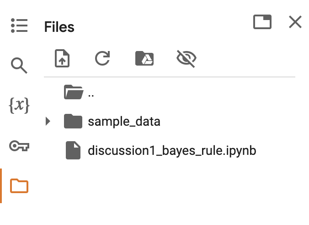Click the sample_data folder icon
This screenshot has height=225, width=309.
click(x=73, y=121)
